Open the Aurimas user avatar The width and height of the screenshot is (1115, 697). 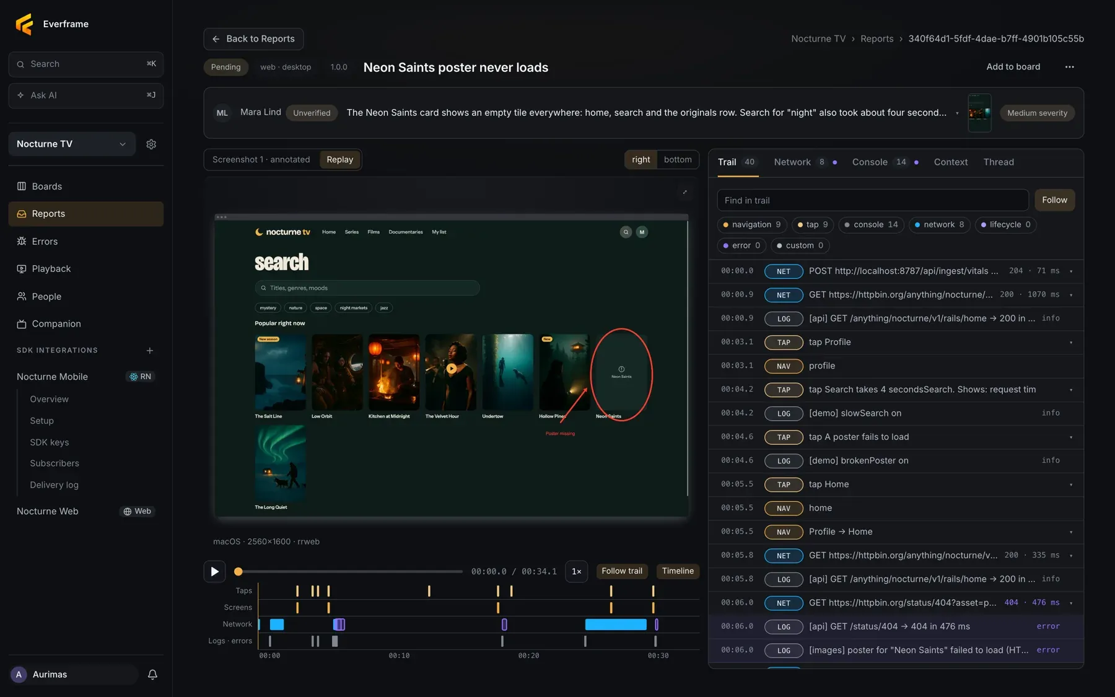pyautogui.click(x=19, y=675)
